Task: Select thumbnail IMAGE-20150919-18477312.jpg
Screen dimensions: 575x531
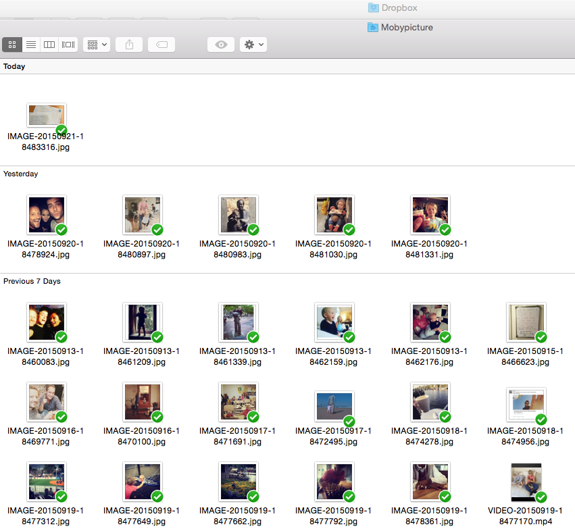Action: [x=47, y=482]
